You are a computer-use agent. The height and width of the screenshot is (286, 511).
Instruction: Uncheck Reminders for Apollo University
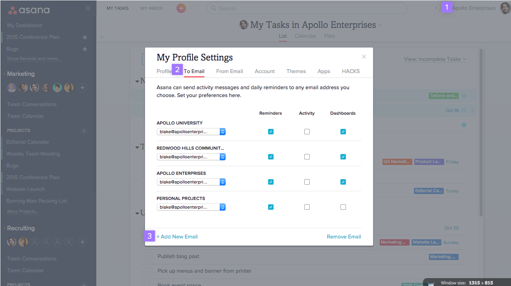[270, 131]
